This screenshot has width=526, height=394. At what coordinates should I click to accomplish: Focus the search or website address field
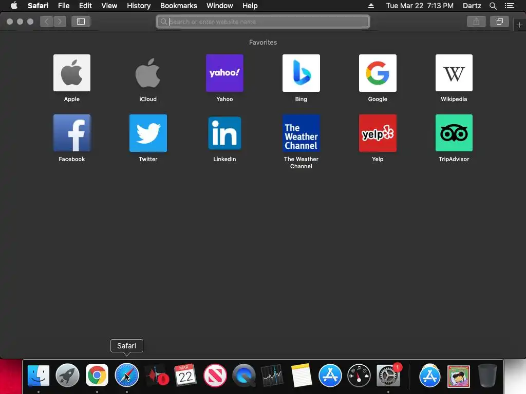pyautogui.click(x=263, y=22)
